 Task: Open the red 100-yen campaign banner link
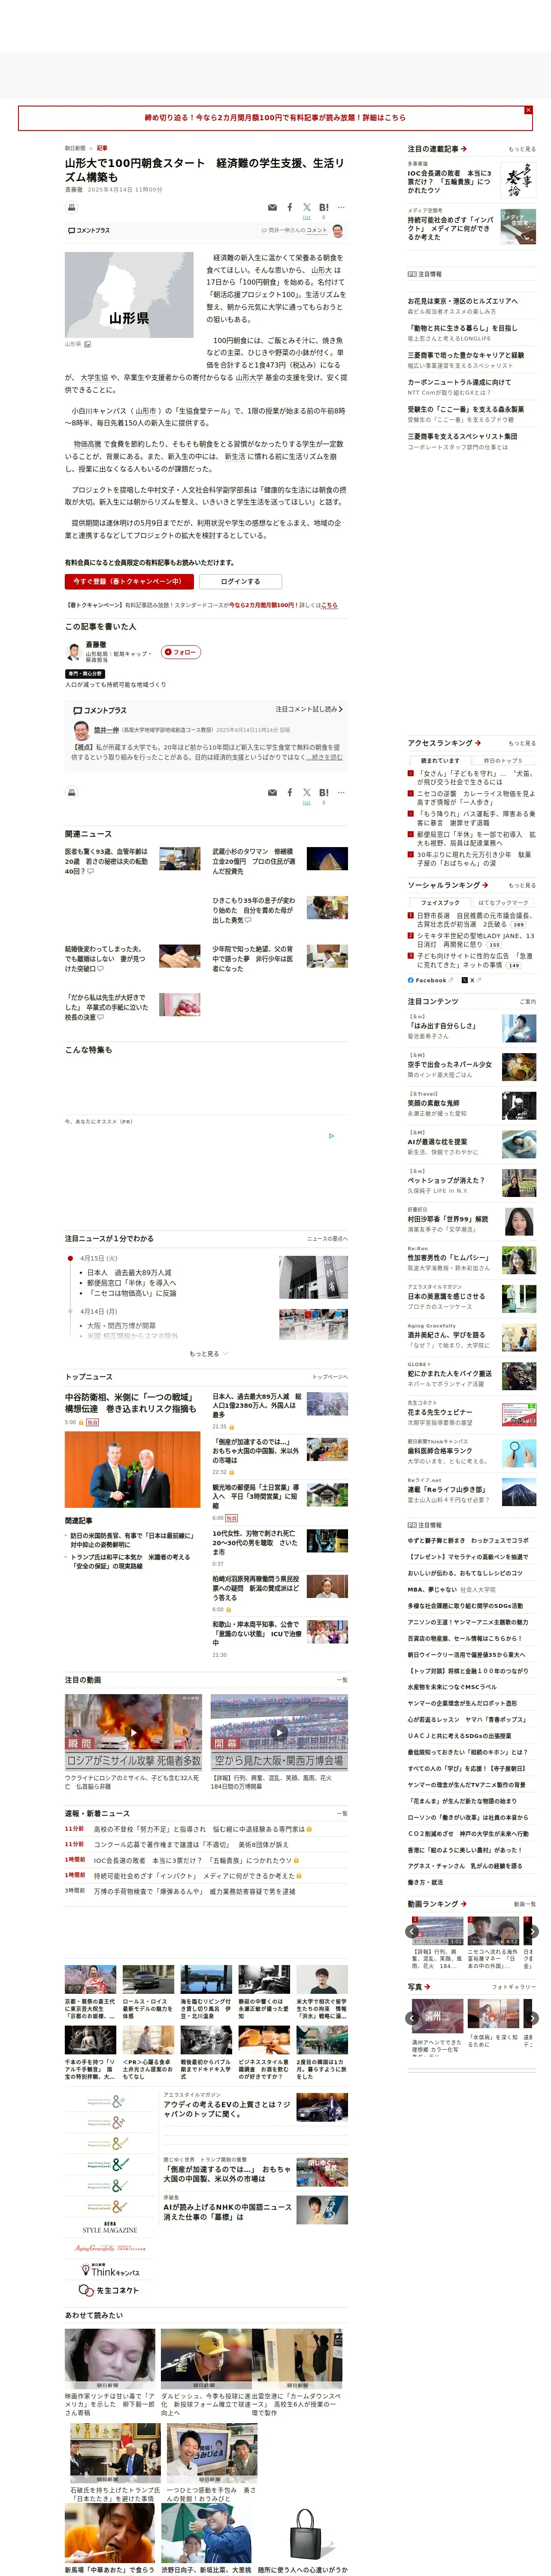click(275, 118)
